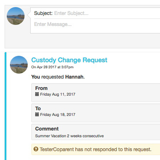
Task: Click profile avatar beside Custody Change Request
Action: pos(19,65)
